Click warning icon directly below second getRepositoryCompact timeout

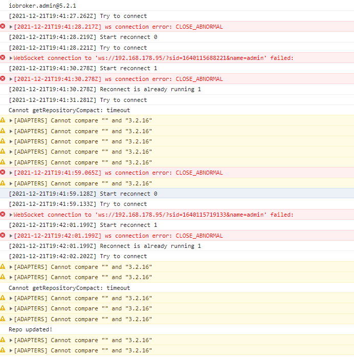click(x=3, y=298)
